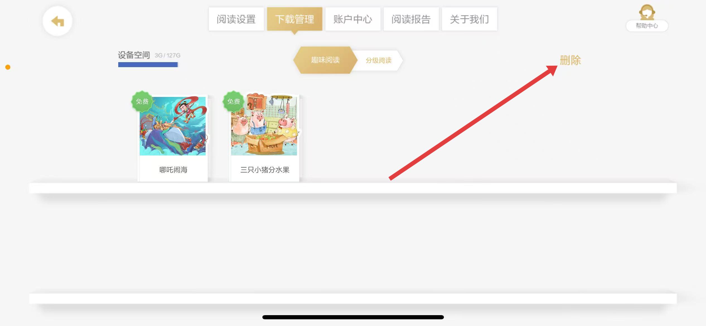Click the 设备空间 3G/127G label
Viewport: 706px width, 326px height.
click(x=149, y=55)
